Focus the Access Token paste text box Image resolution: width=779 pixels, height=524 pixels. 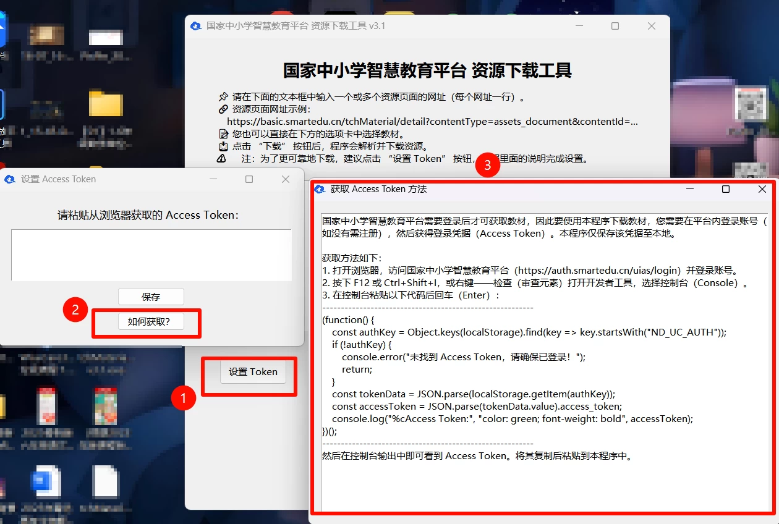(151, 255)
